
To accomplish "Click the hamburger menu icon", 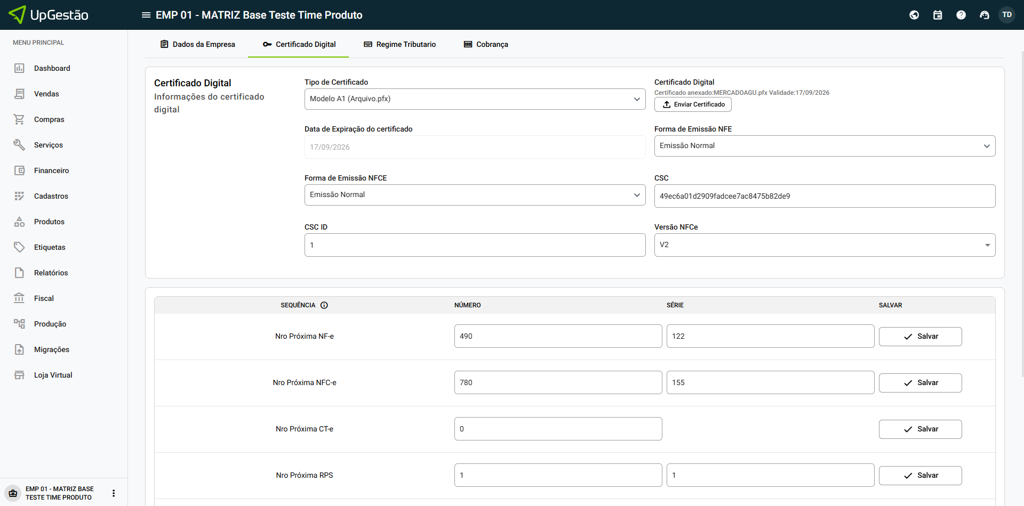I will [146, 15].
